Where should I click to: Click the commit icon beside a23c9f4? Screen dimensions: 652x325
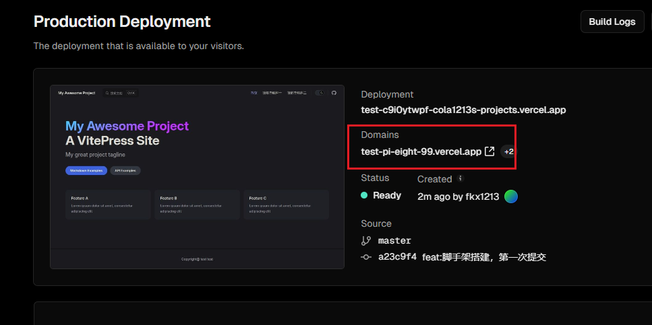click(366, 257)
